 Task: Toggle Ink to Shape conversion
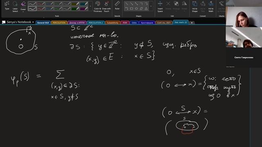194,7
